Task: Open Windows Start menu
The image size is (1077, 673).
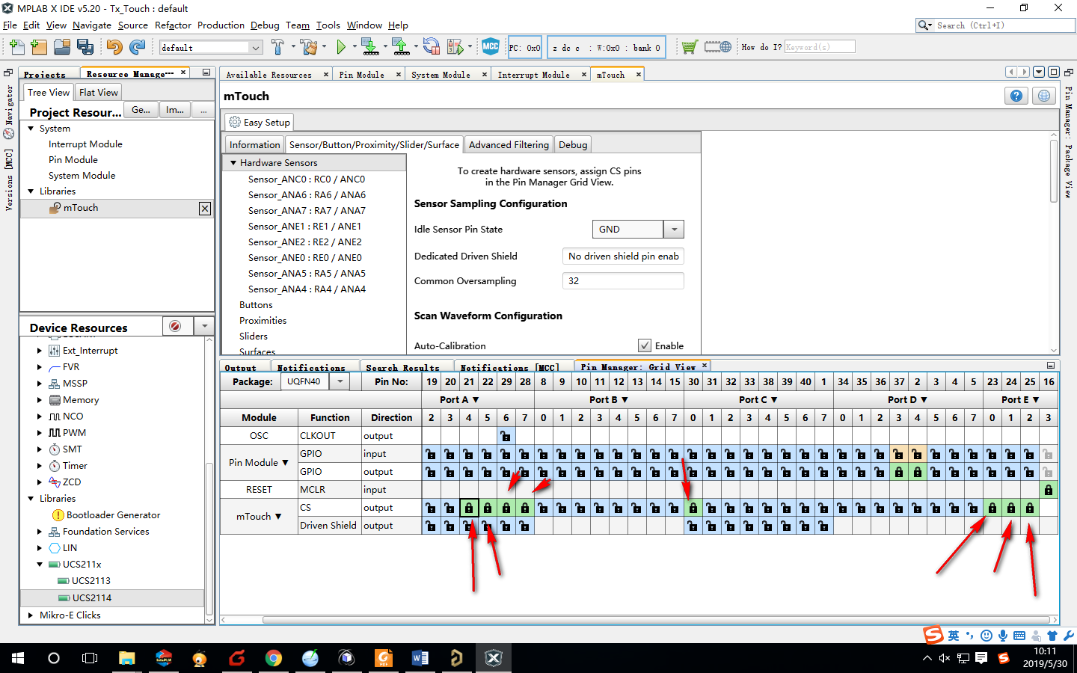Action: click(18, 658)
